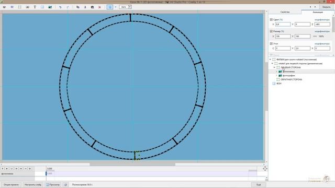This screenshot has height=188, width=335.
Task: Toggle the Угол checkbox
Action: pos(271,43)
